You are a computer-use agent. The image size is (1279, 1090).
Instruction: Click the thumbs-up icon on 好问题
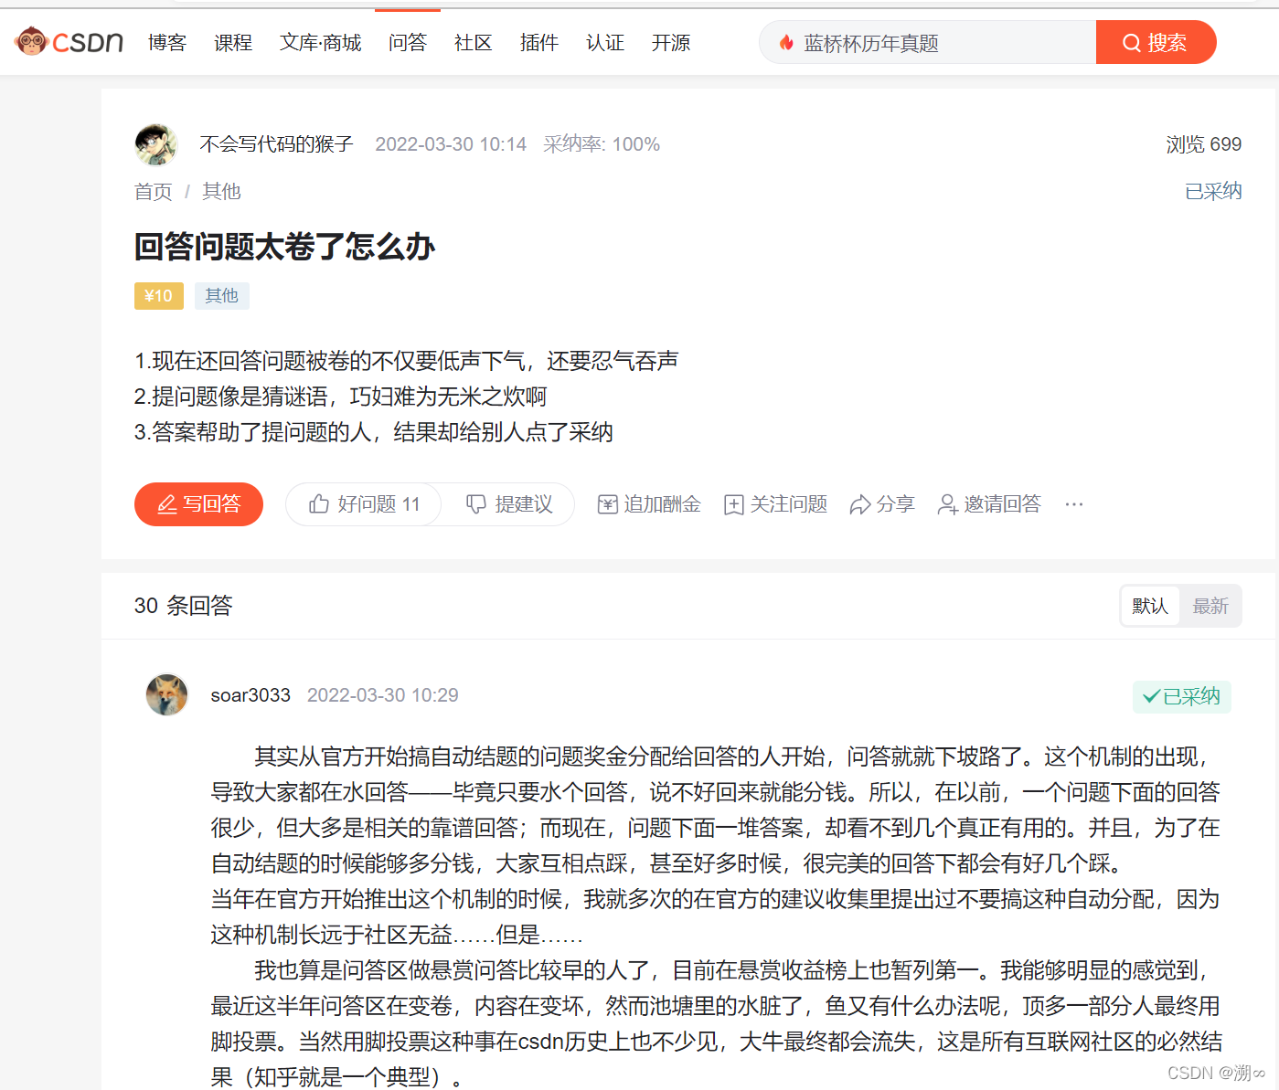[319, 503]
